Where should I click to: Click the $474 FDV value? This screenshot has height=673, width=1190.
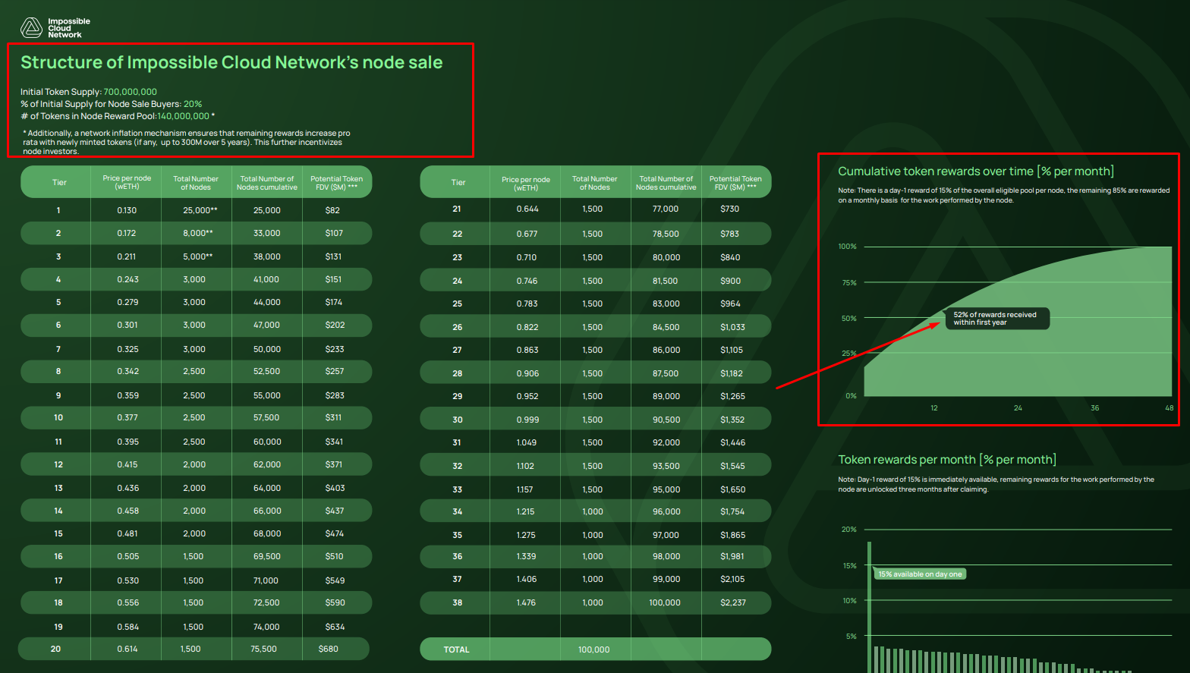[x=335, y=533]
